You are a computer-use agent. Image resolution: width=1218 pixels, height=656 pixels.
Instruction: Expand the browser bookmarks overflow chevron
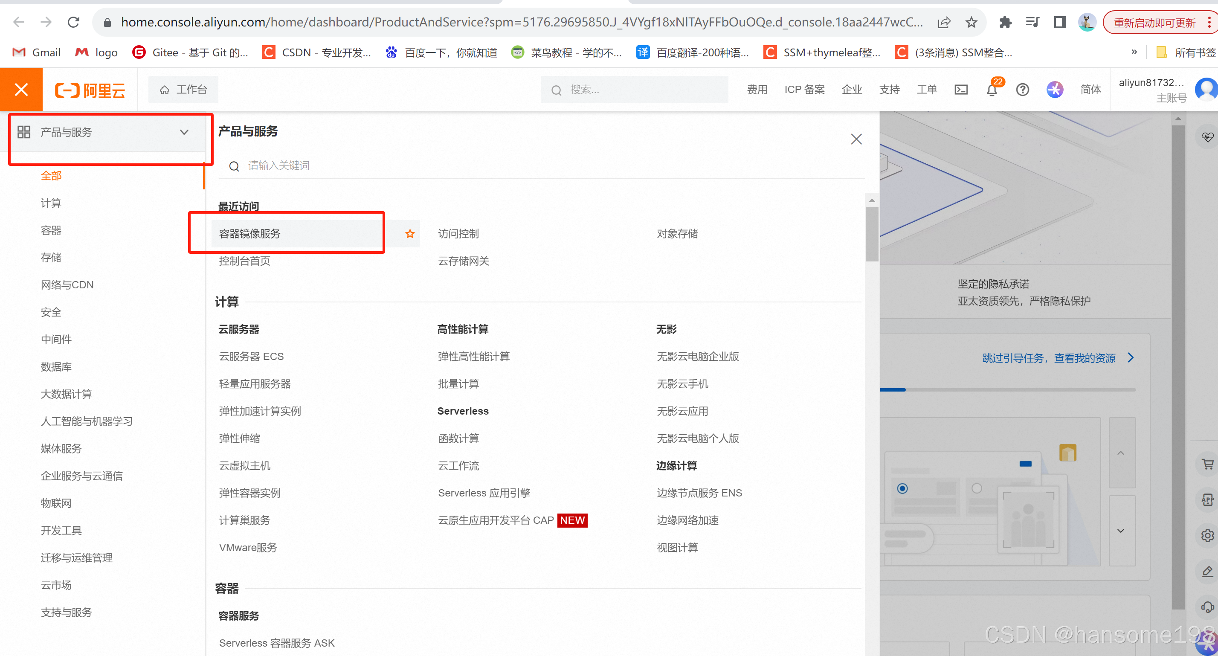1134,52
